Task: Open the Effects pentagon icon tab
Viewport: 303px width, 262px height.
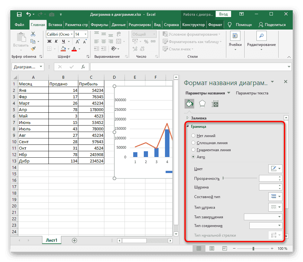Action: (202, 103)
